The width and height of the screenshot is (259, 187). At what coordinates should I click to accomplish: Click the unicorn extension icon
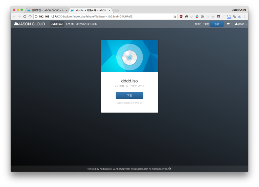[218, 16]
